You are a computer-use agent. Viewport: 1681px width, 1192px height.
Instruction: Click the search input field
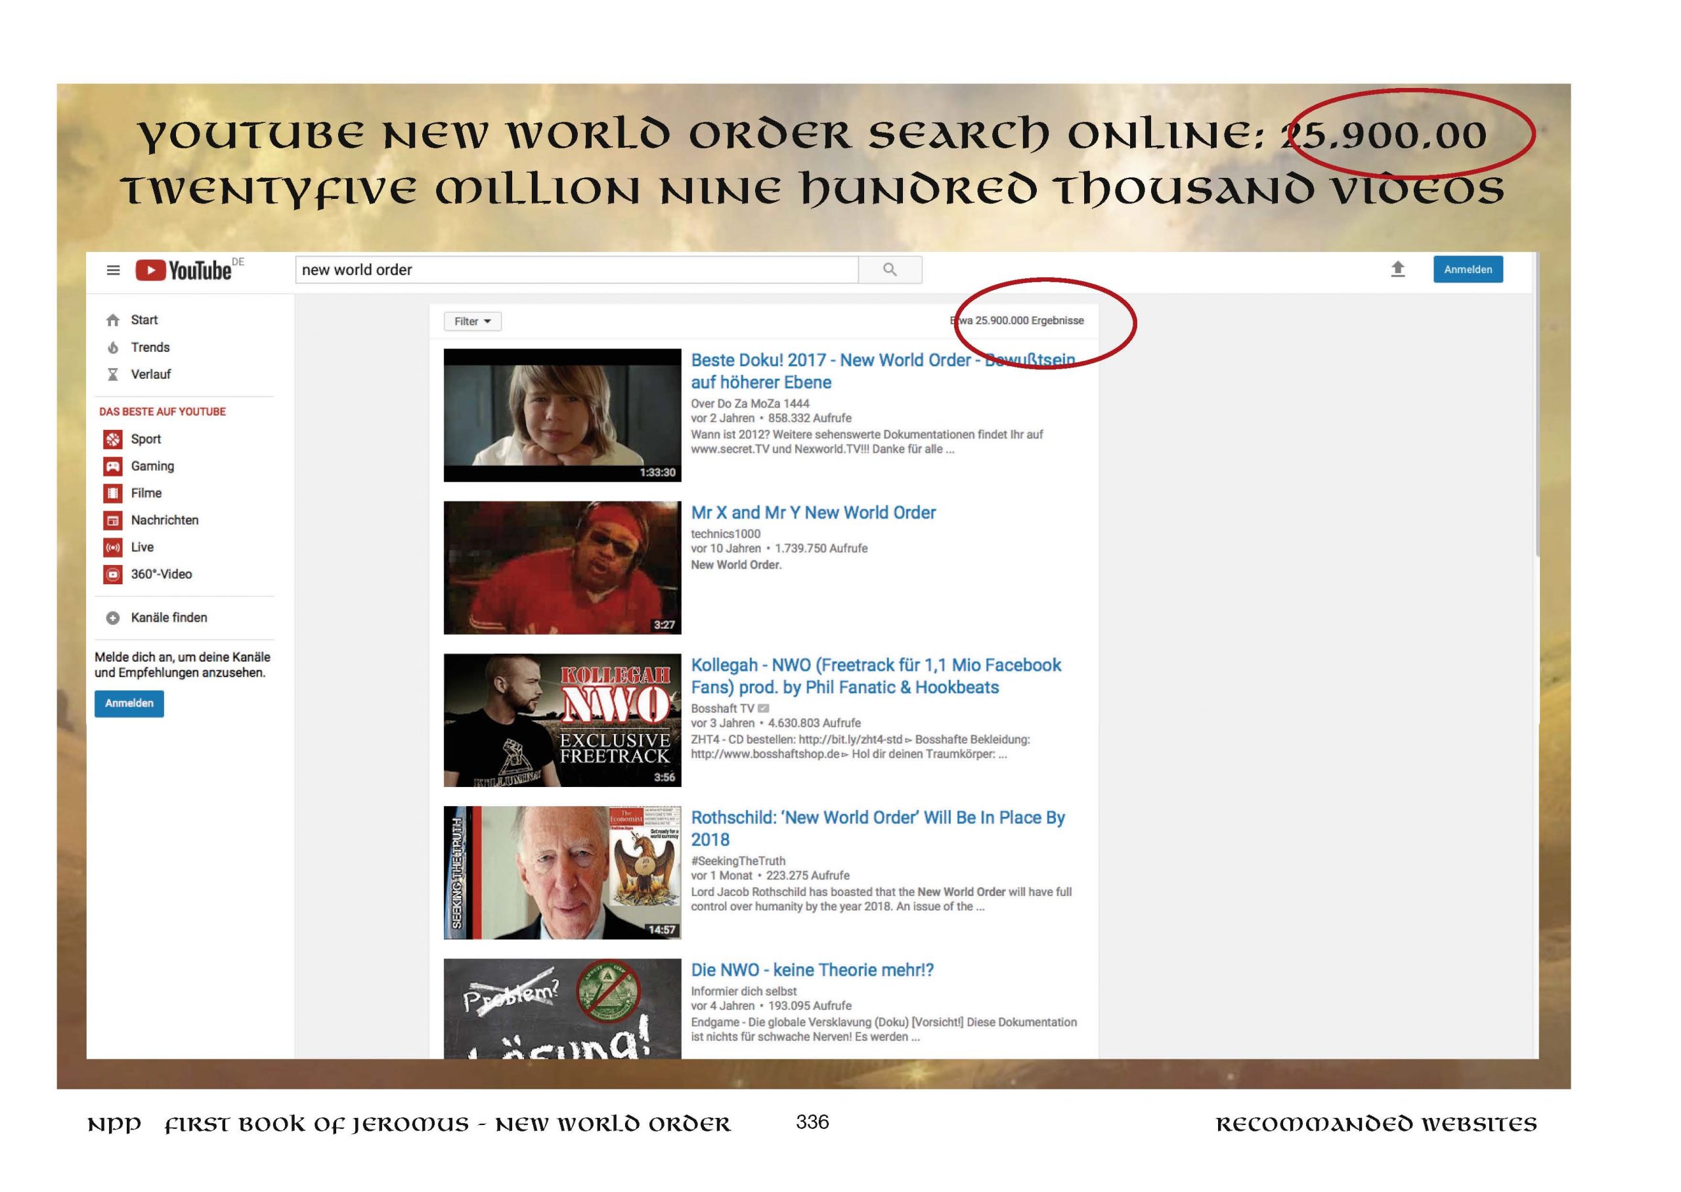[x=577, y=269]
